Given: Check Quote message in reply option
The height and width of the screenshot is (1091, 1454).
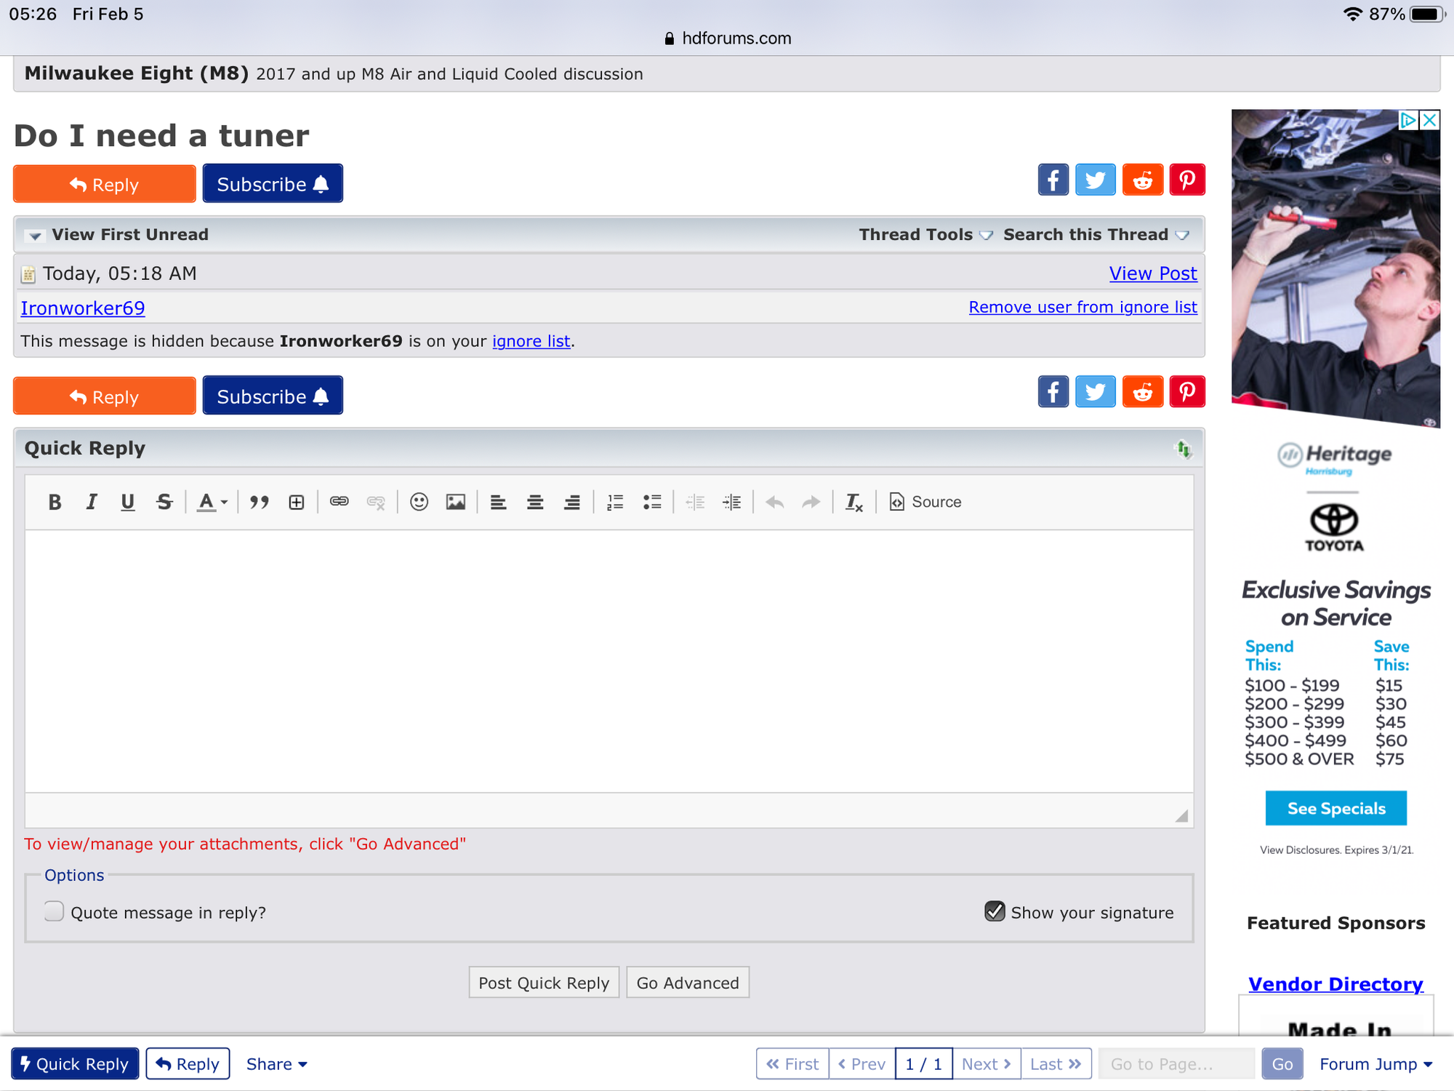Looking at the screenshot, I should (x=55, y=911).
